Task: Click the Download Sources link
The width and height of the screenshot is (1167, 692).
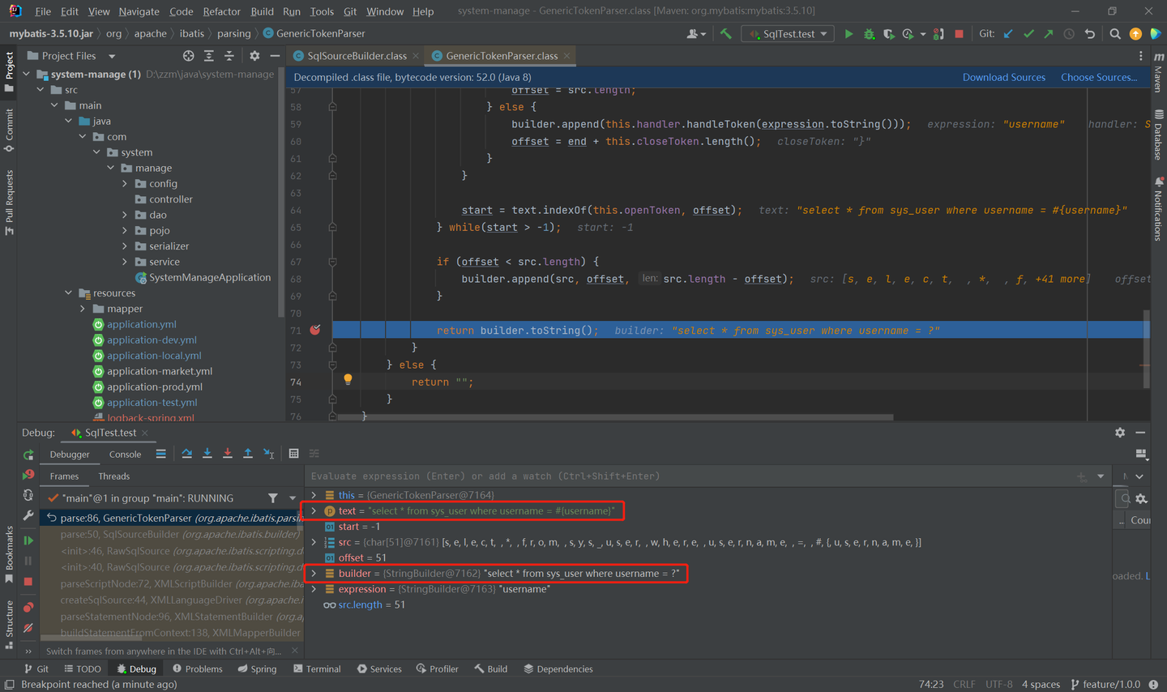Action: pyautogui.click(x=1003, y=78)
